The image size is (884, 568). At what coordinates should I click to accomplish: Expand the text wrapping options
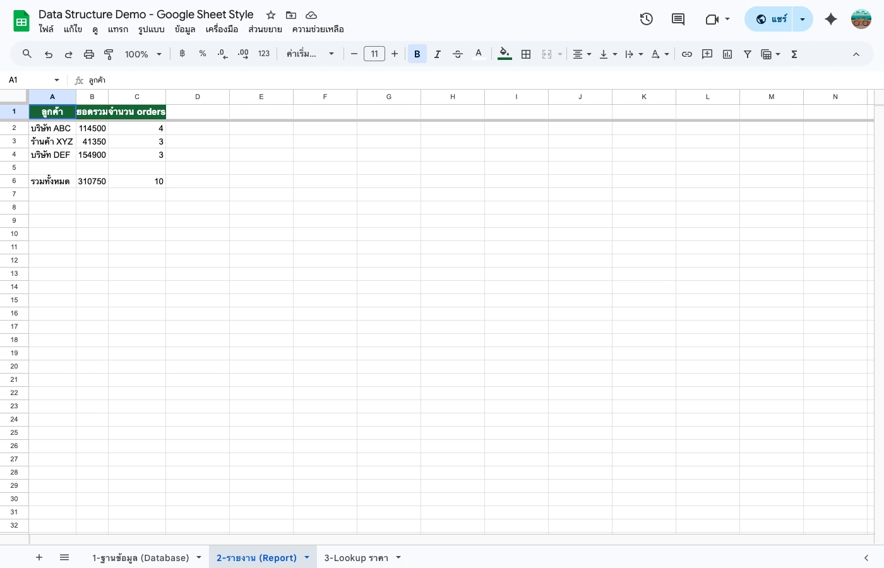coord(640,54)
